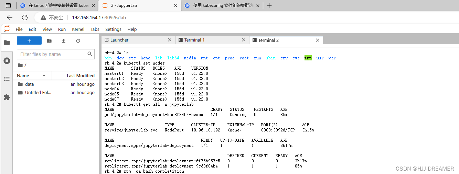Open the Help menu
Screen dimensions: 459x174
coord(132,29)
